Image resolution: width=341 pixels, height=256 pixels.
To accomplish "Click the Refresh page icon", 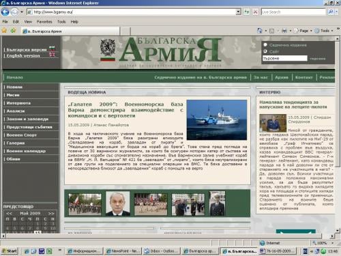I will [x=246, y=12].
